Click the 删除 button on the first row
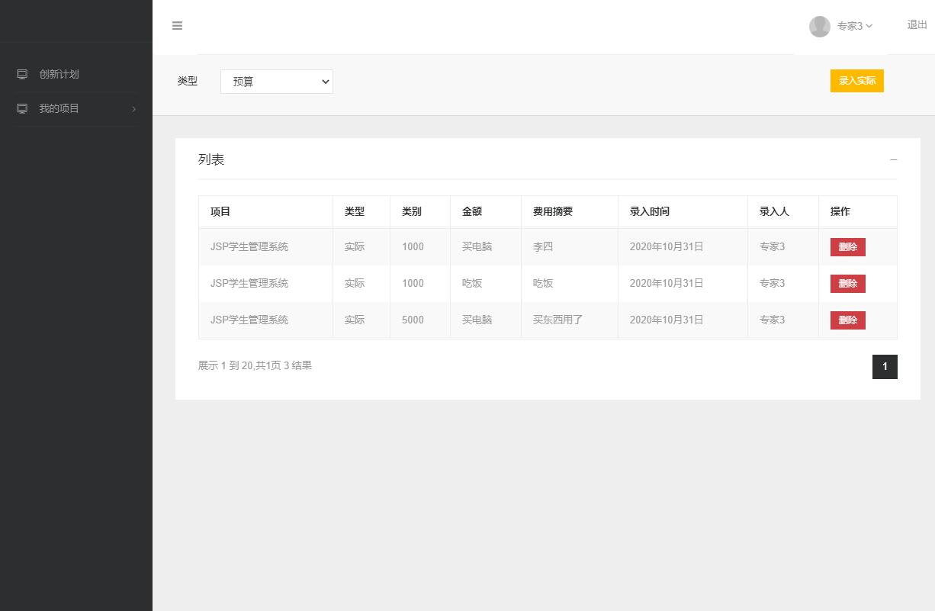 pos(847,246)
